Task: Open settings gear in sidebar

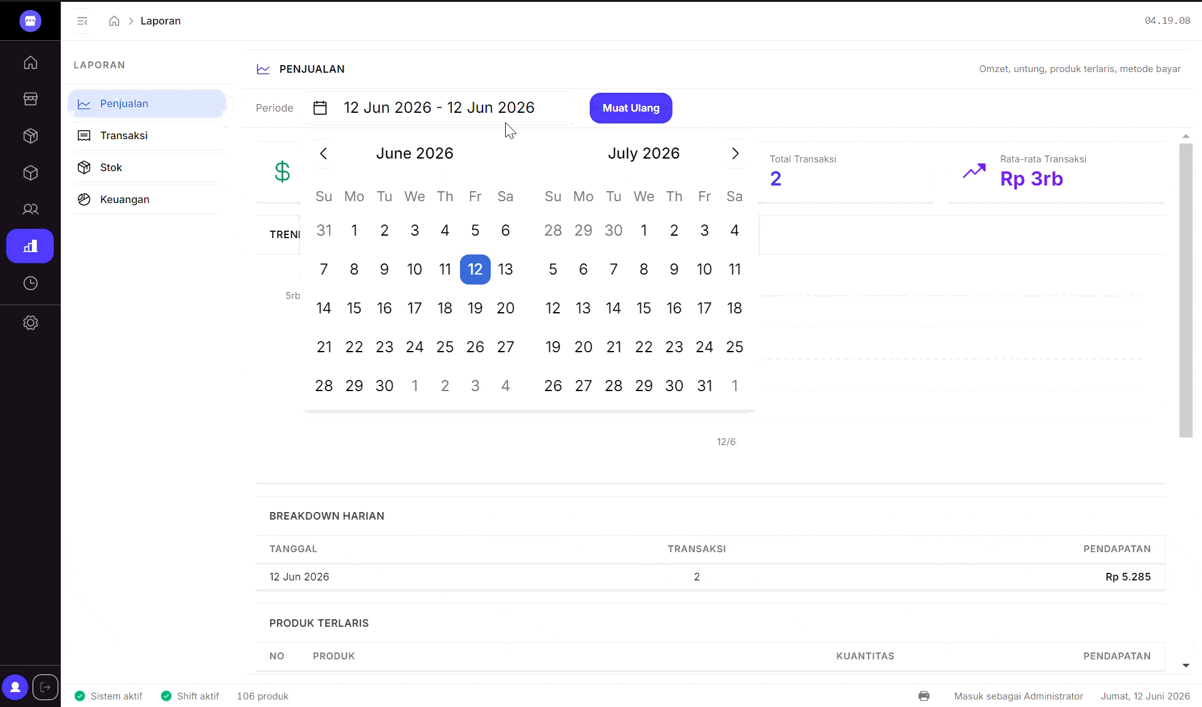Action: [x=30, y=323]
